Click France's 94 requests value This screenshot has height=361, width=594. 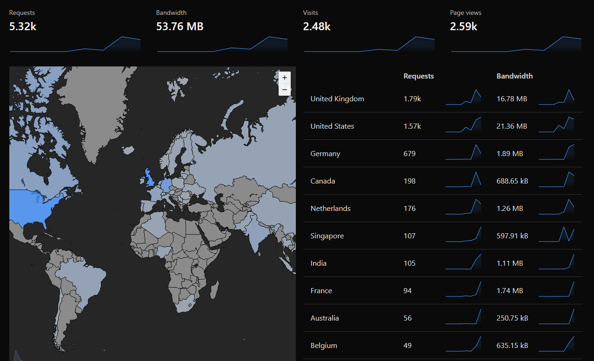[407, 290]
